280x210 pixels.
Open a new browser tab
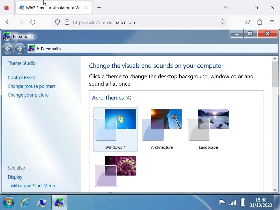tap(99, 7)
